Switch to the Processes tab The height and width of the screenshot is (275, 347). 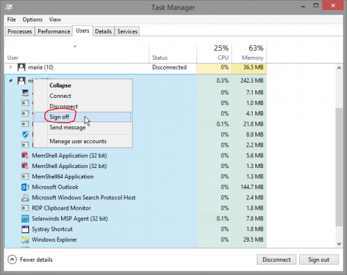[19, 31]
